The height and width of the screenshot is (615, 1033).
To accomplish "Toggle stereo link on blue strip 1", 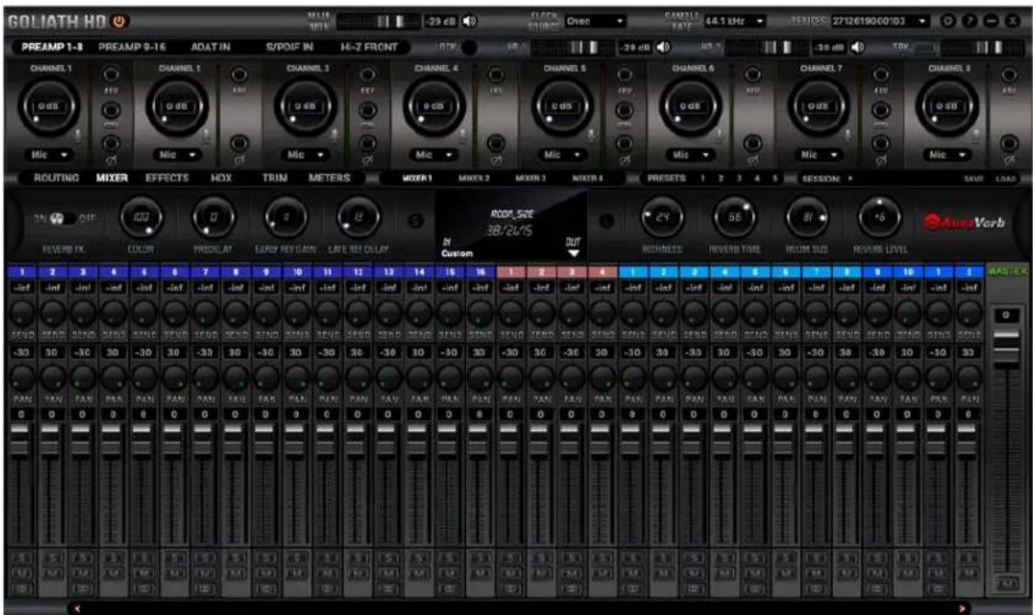I will (x=22, y=588).
